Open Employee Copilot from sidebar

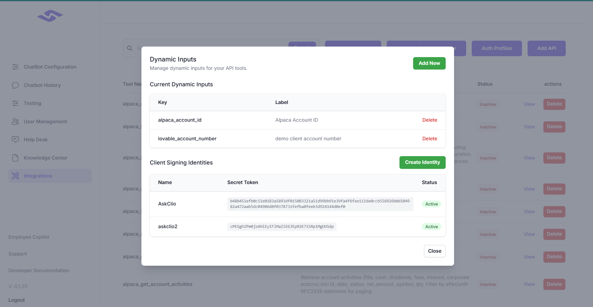(29, 237)
